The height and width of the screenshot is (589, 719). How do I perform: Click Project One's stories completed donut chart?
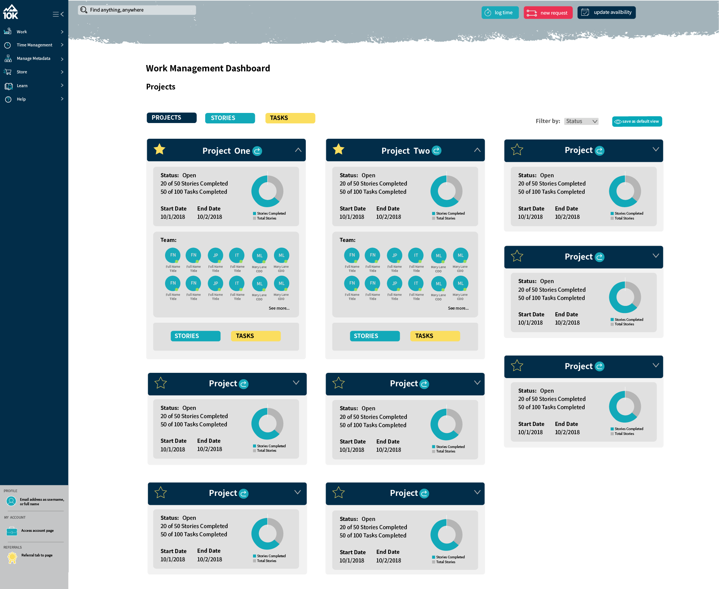pyautogui.click(x=267, y=191)
